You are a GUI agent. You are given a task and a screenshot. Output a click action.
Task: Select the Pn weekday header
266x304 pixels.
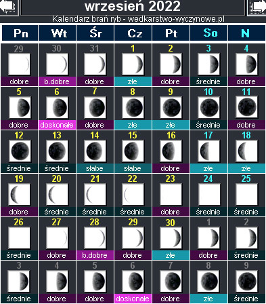pos(20,33)
